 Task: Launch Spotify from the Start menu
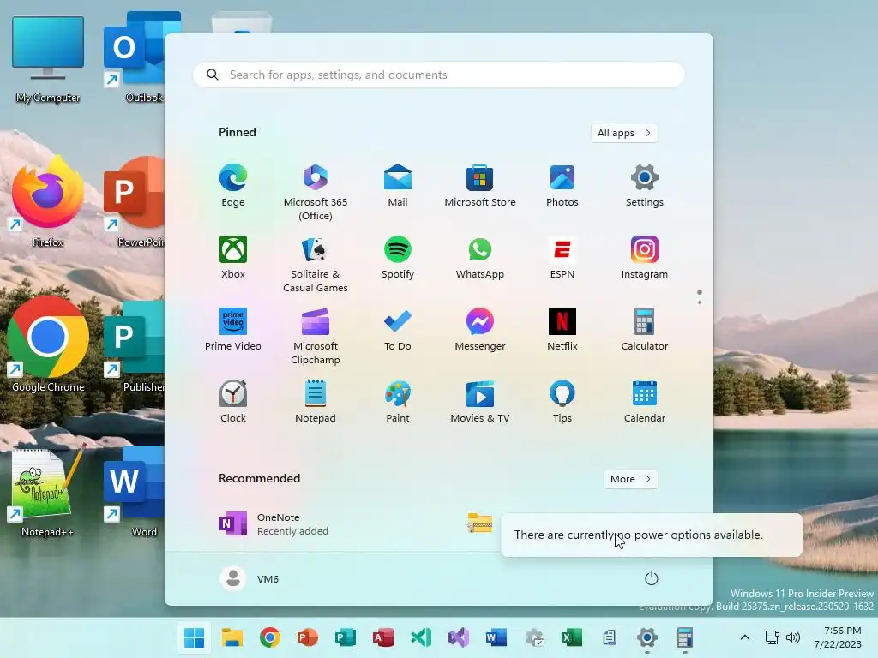click(x=398, y=258)
